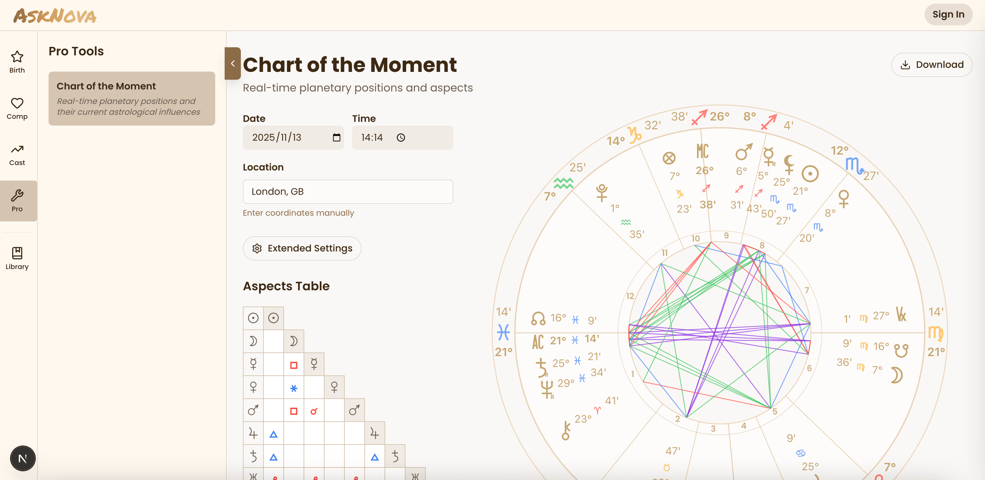The width and height of the screenshot is (985, 480).
Task: Click the Sun symbol in the Aspects Table
Action: tap(253, 317)
